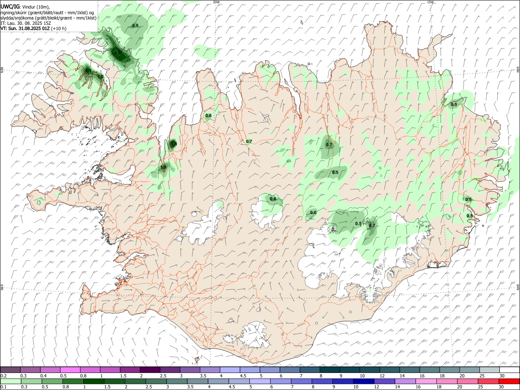
Task: Click the VT: Sun. 31.08.2025 01Z (+10 h) line
Action: (33, 28)
